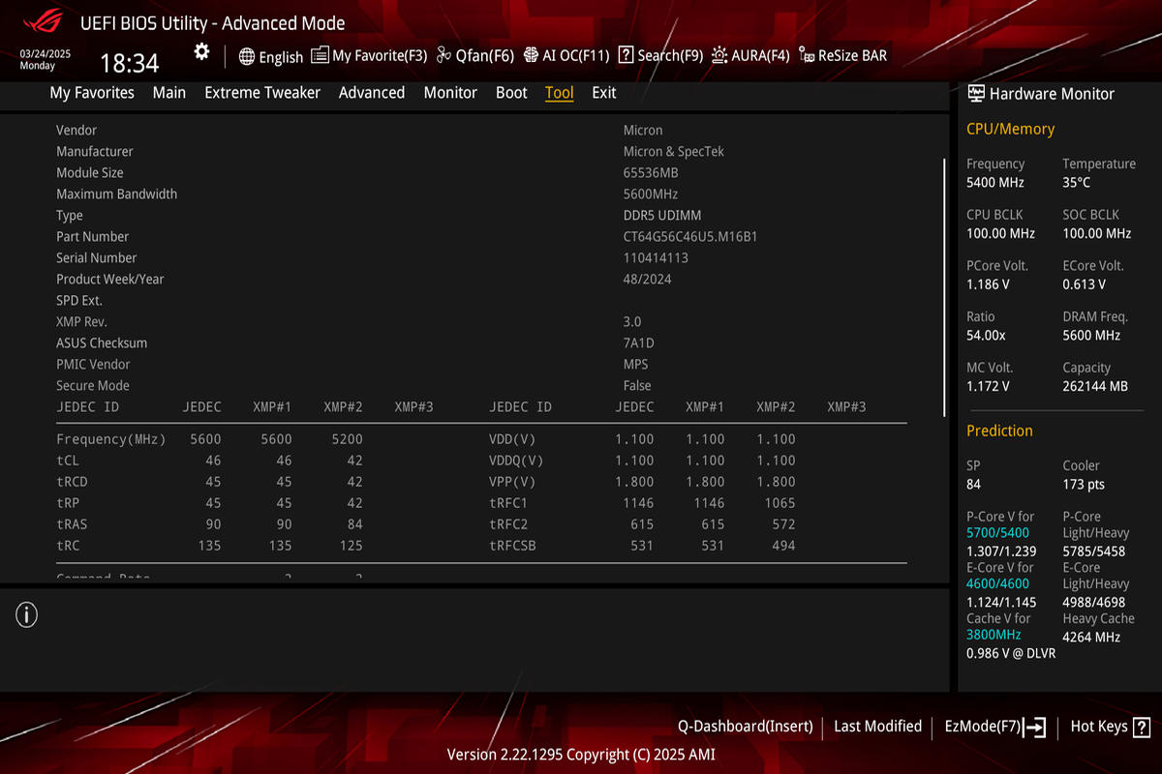The image size is (1162, 774).
Task: Click the Frequency(MHz) row label
Action: [111, 439]
